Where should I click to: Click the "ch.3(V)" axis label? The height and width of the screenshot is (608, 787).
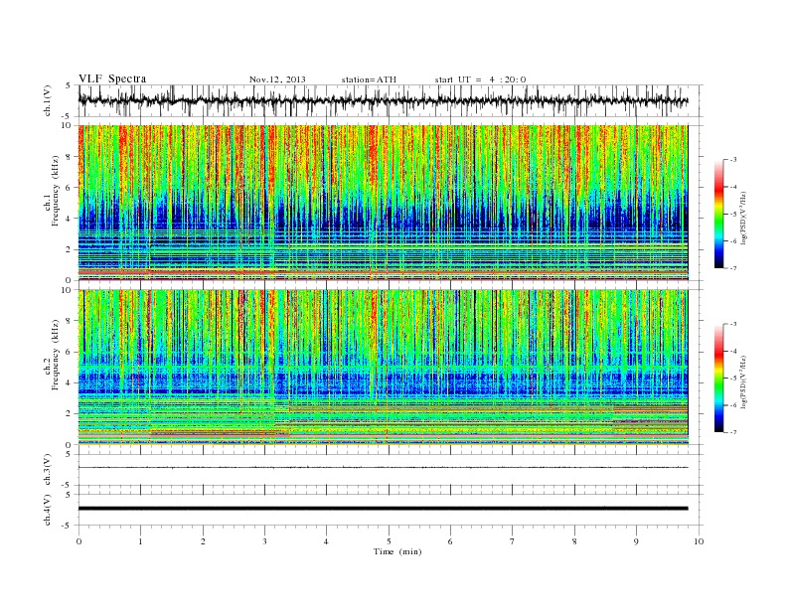click(x=48, y=470)
